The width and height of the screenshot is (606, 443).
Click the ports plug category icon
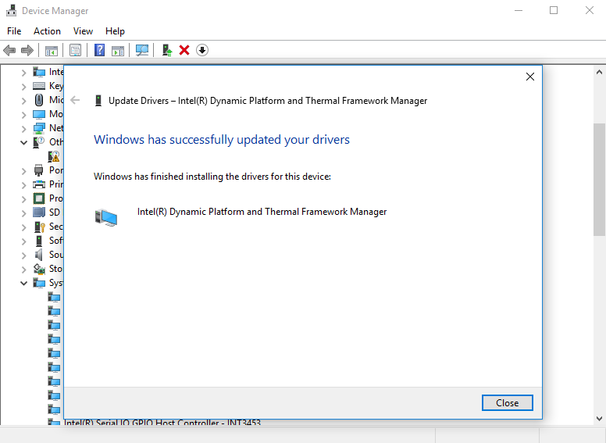point(38,170)
